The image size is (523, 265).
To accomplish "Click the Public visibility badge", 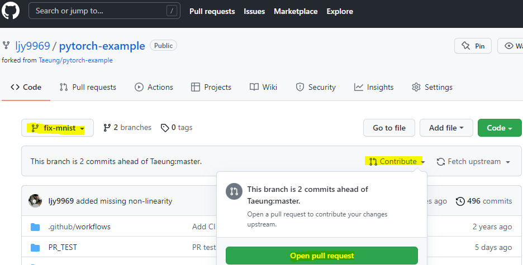I will point(163,46).
